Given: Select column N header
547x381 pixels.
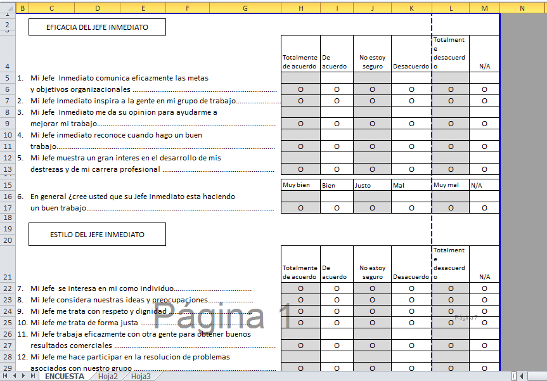Looking at the screenshot, I should (x=522, y=8).
